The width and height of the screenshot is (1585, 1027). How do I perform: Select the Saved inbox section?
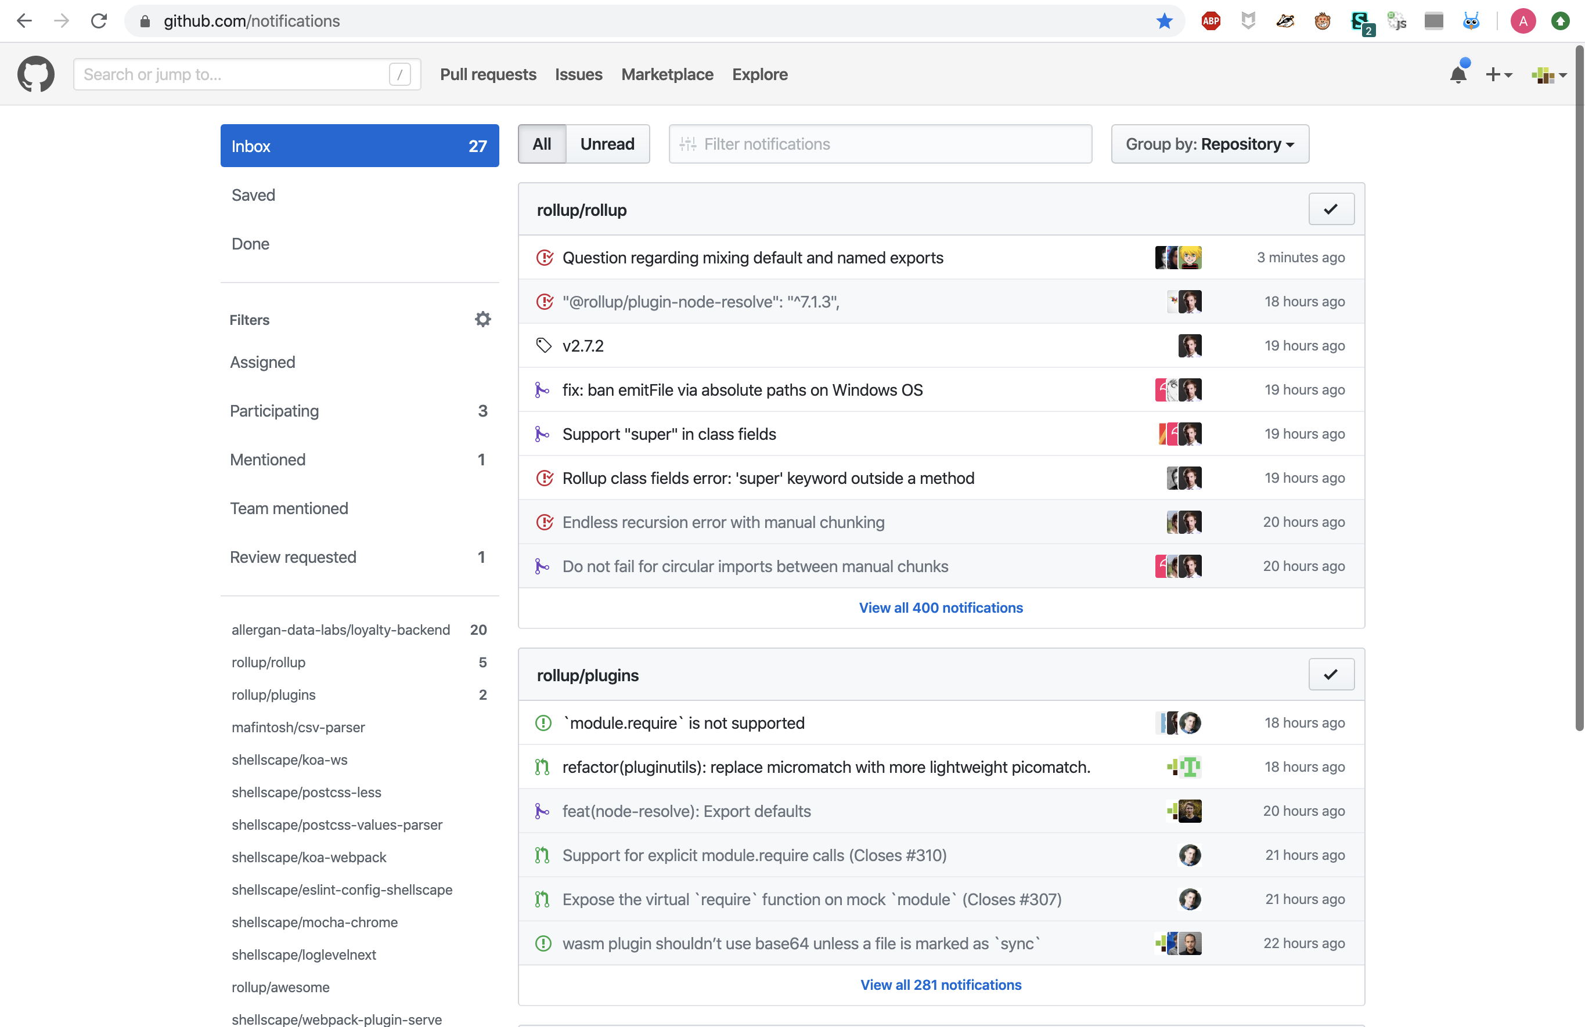point(253,195)
